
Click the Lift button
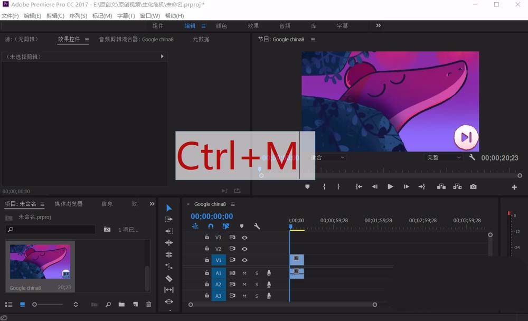(x=441, y=186)
